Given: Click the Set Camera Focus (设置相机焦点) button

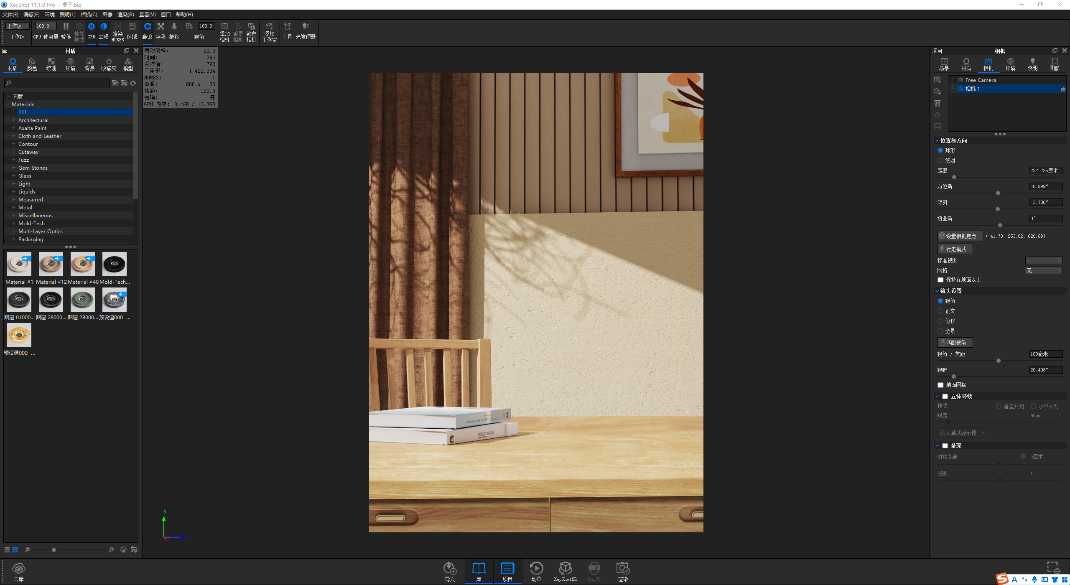Looking at the screenshot, I should [x=960, y=236].
